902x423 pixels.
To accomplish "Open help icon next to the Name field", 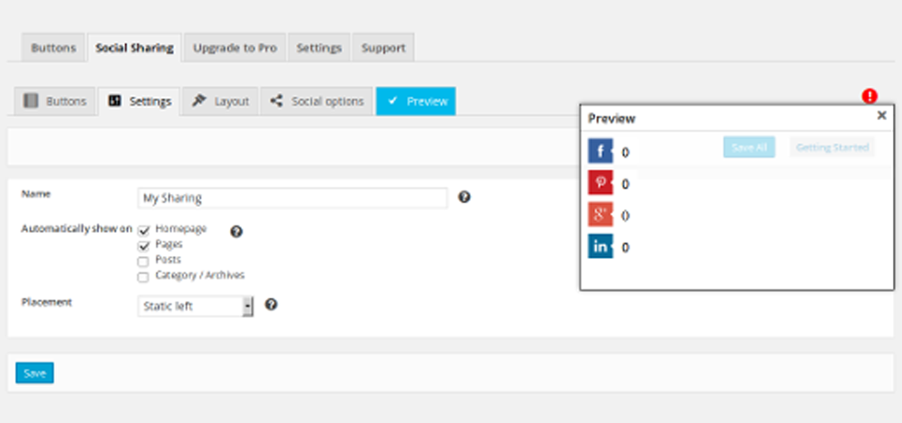I will pos(465,198).
